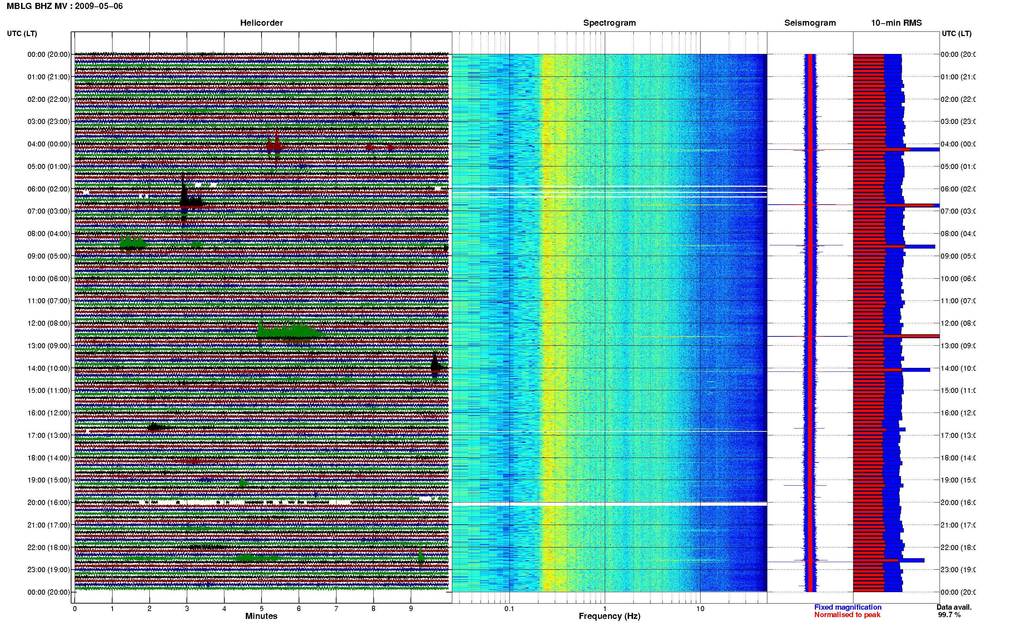This screenshot has width=1016, height=635.
Task: Click the minute '5' tick label
Action: click(x=262, y=609)
